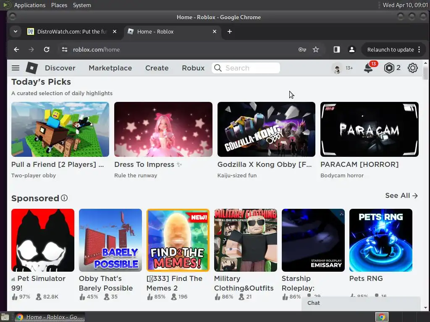The width and height of the screenshot is (430, 322).
Task: Close the Home - Roblox tab
Action: (x=215, y=31)
